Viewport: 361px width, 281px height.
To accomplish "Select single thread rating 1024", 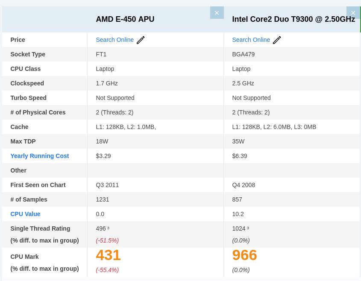I will [239, 228].
